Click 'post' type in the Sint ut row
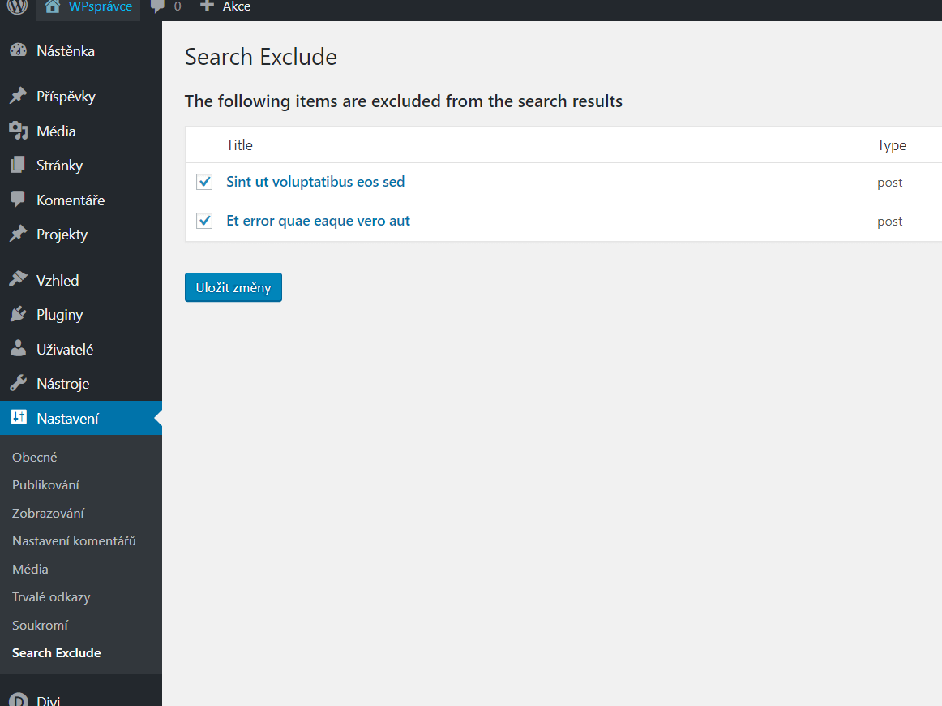This screenshot has height=706, width=942. click(x=890, y=183)
